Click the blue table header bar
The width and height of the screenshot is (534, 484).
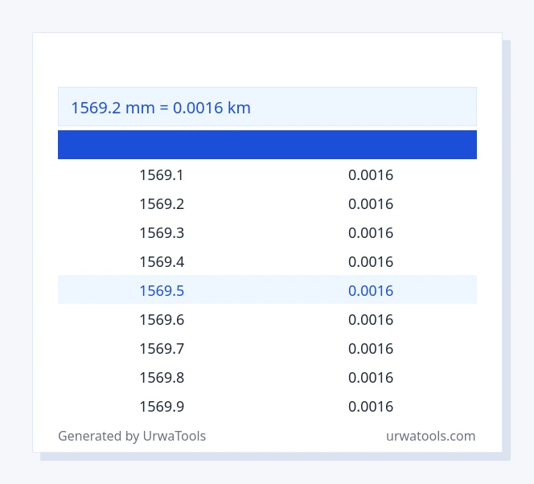tap(267, 145)
